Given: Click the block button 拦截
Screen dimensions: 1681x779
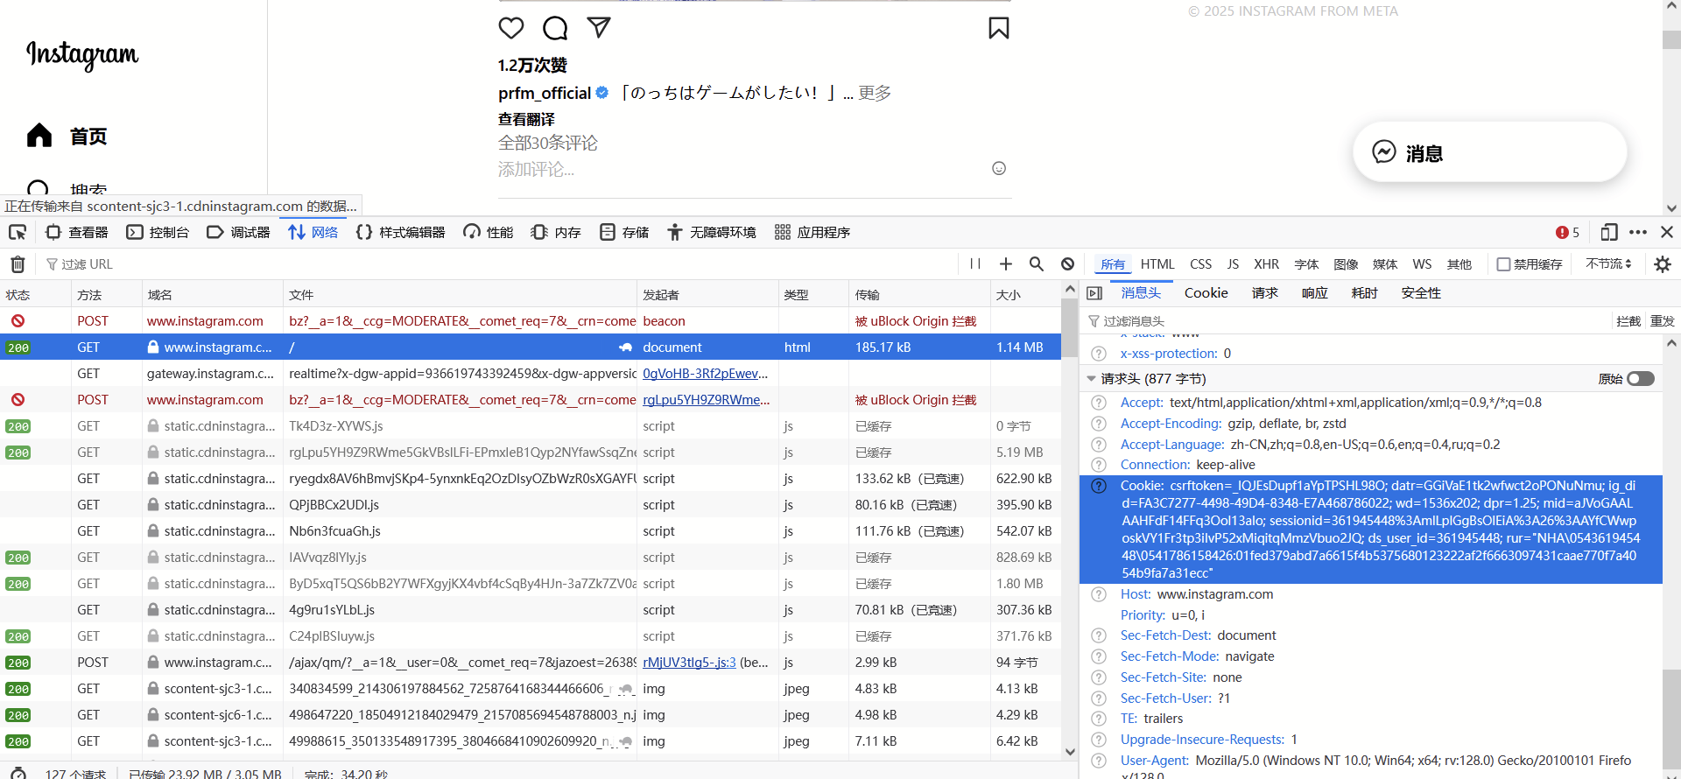Looking at the screenshot, I should click(x=1628, y=321).
